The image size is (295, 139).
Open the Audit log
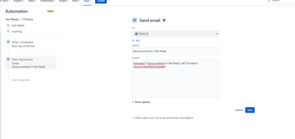tap(17, 31)
